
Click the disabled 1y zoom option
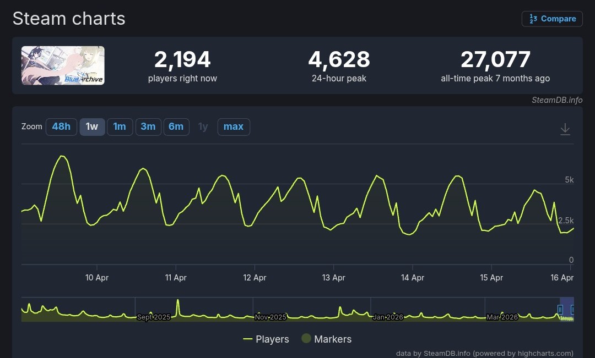[203, 126]
